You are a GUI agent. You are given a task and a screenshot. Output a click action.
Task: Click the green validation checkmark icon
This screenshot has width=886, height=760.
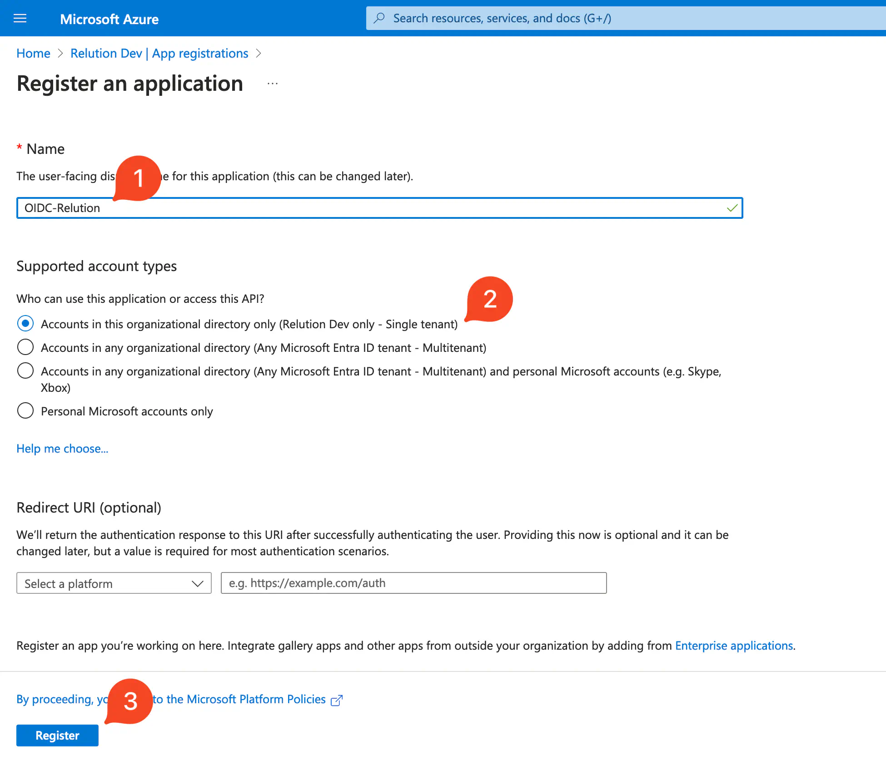coord(732,208)
